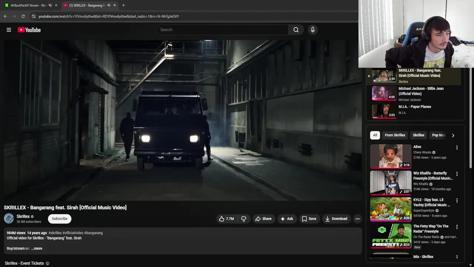Show more filter chips with right arrow
This screenshot has height=267, width=474.
(x=453, y=135)
